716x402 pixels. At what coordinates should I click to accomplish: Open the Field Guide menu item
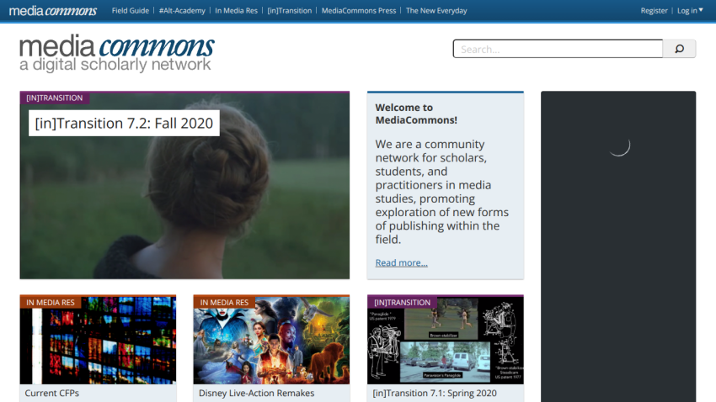130,10
